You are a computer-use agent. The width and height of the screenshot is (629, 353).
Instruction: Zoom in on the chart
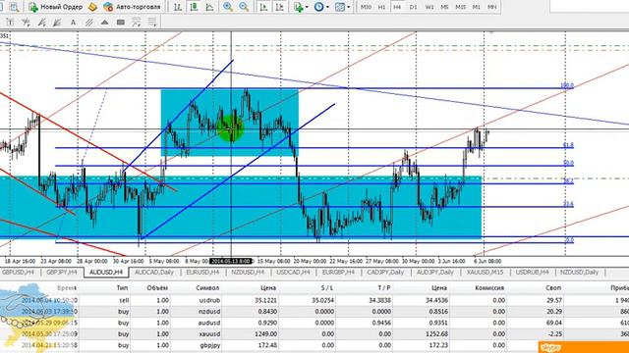[x=228, y=7]
